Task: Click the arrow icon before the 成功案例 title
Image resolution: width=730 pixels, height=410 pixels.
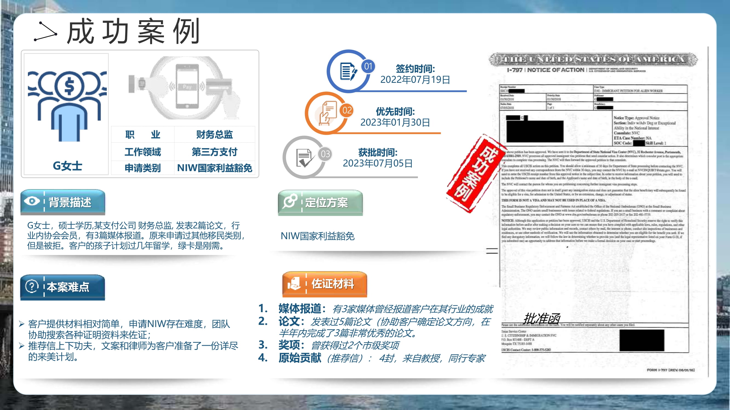Action: 45,31
